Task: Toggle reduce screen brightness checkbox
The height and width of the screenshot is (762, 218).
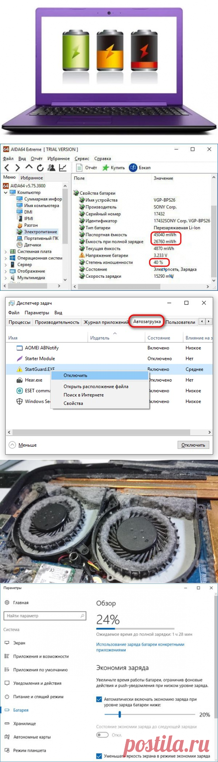Action: pyautogui.click(x=99, y=756)
